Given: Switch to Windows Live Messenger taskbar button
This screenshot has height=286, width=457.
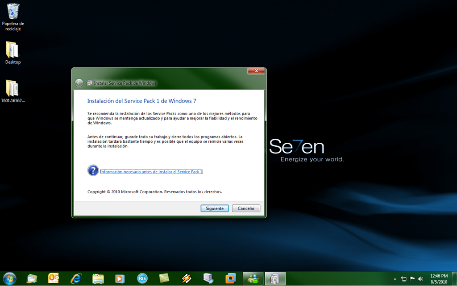Looking at the screenshot, I should pos(253,278).
